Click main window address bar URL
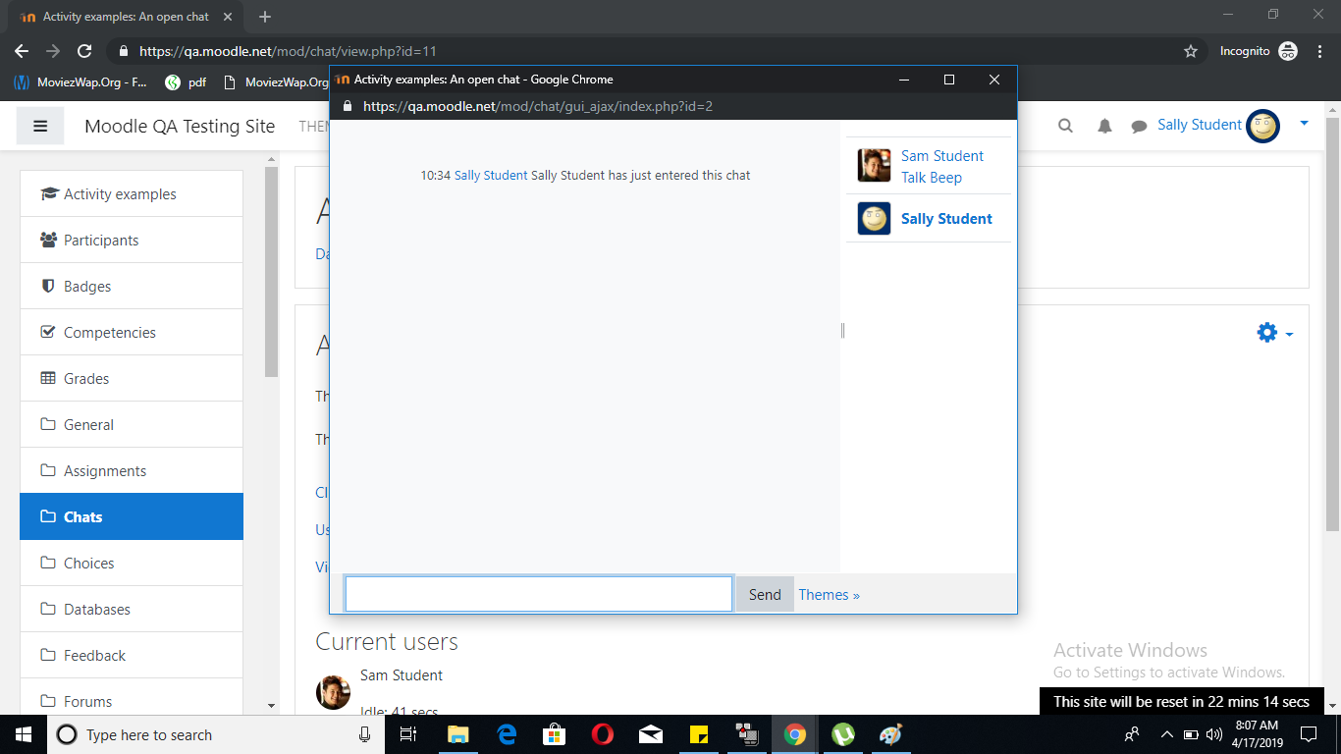1341x754 pixels. [288, 51]
